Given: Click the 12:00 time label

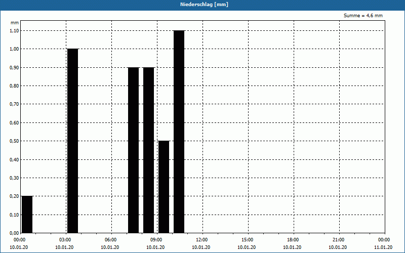Looking at the screenshot, I should 201,240.
